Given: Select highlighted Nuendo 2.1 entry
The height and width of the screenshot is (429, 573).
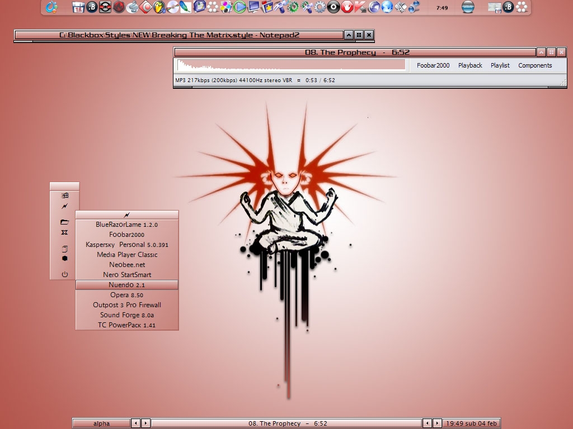Looking at the screenshot, I should click(127, 285).
